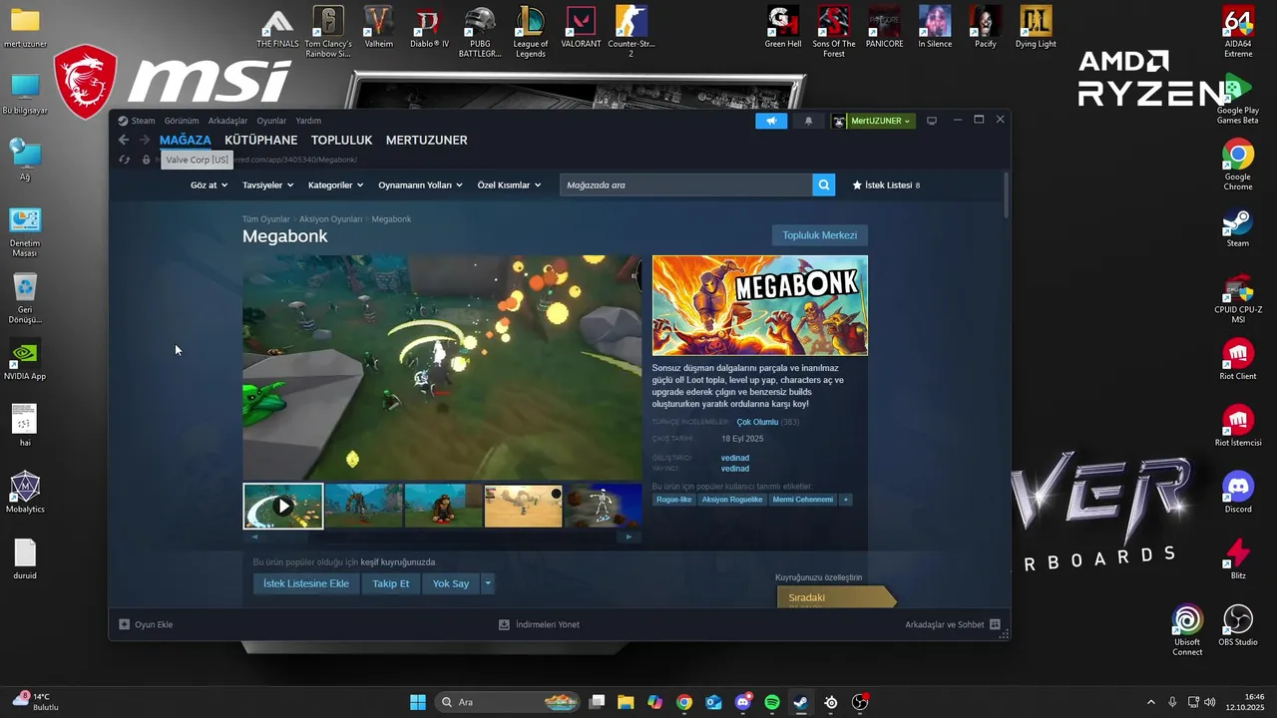Click the Mağazada ara search field

tap(686, 184)
